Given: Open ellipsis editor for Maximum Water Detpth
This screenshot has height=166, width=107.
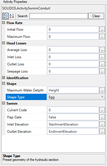Looking at the screenshot, I should (102, 90).
